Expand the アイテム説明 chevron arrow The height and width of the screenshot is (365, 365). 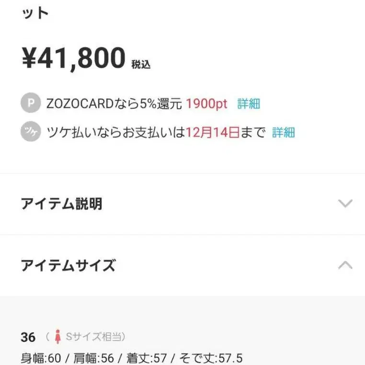[x=345, y=204]
